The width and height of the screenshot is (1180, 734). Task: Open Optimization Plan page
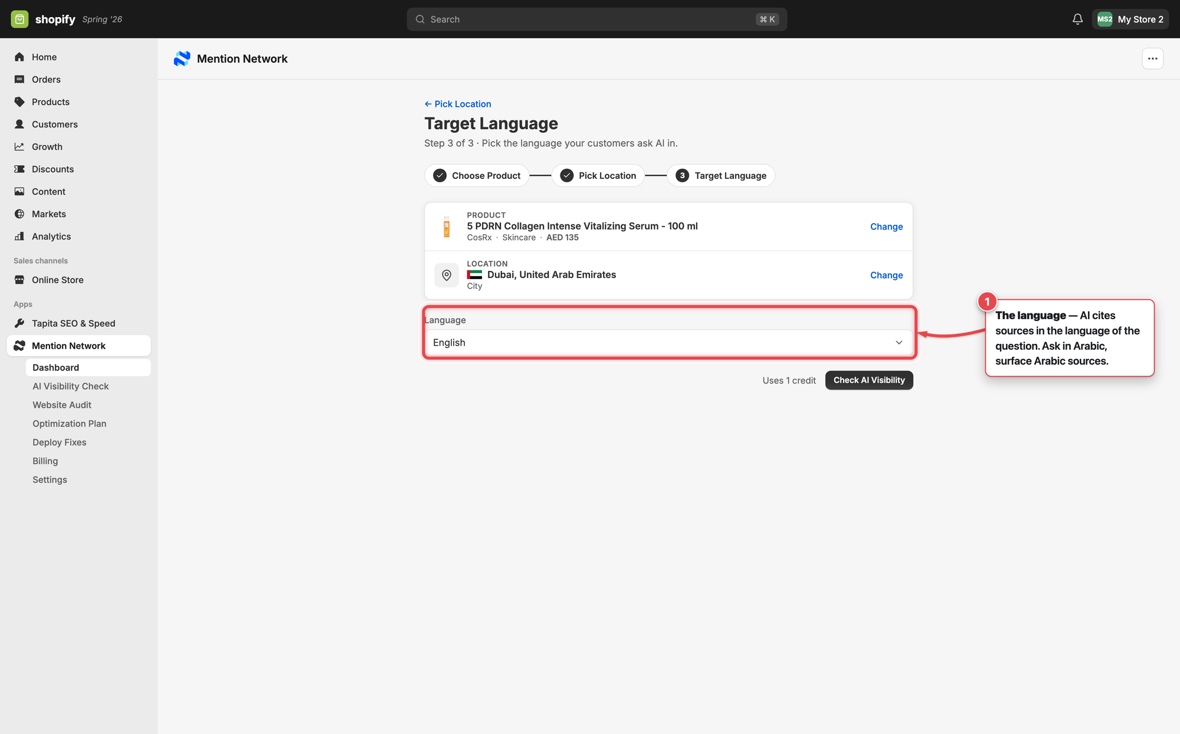[x=70, y=424]
